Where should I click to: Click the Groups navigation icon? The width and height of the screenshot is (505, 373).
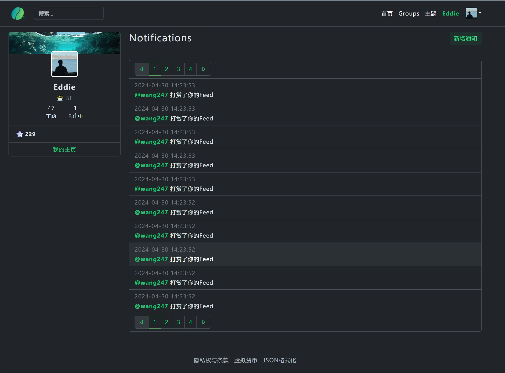click(x=410, y=13)
